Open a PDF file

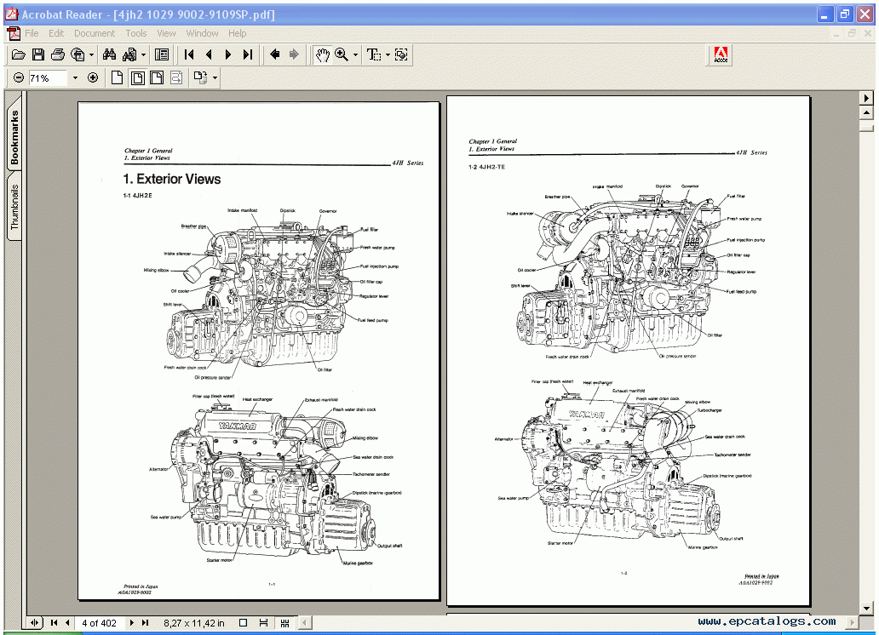pos(18,54)
